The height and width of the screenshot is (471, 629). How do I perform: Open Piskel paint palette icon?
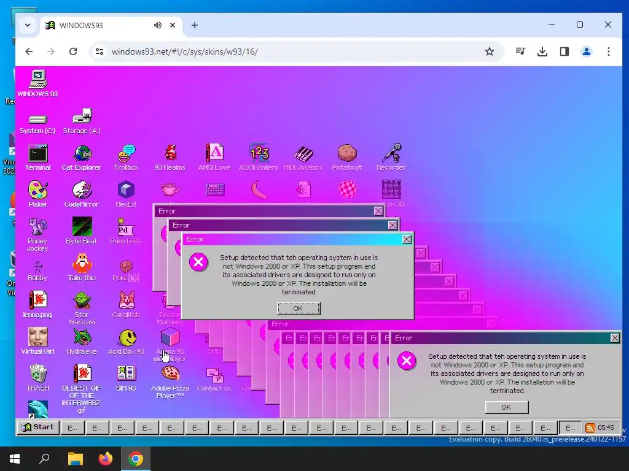[37, 194]
